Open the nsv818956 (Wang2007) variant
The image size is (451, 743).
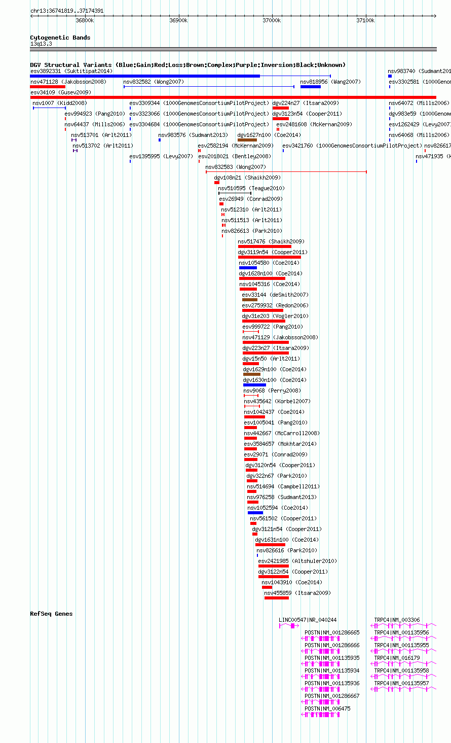[x=330, y=82]
